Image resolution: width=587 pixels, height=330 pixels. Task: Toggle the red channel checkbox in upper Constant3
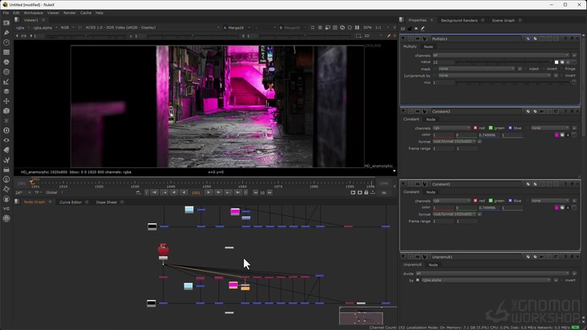476,128
